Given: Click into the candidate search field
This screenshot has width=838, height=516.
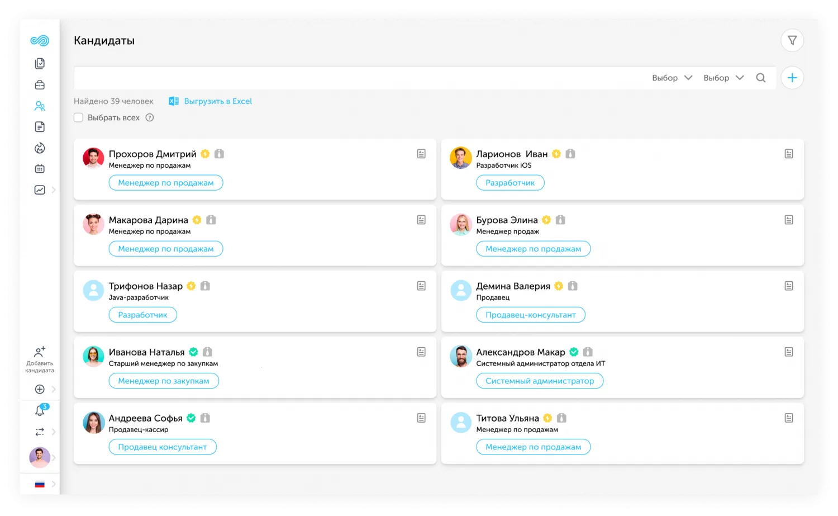Looking at the screenshot, I should pyautogui.click(x=358, y=78).
